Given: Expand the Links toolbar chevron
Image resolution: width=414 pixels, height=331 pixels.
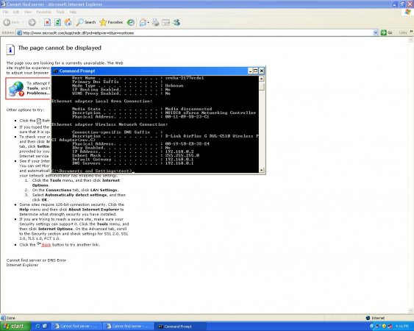Looking at the screenshot, I should [411, 32].
